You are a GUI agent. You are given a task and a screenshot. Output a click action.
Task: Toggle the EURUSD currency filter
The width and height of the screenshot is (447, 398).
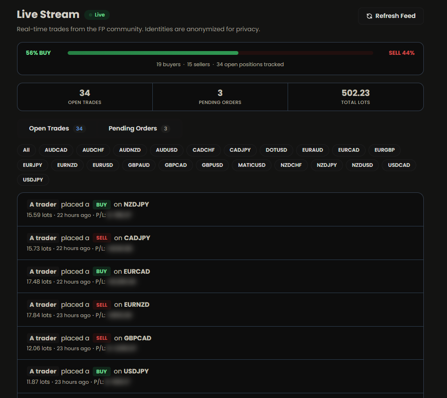[102, 165]
